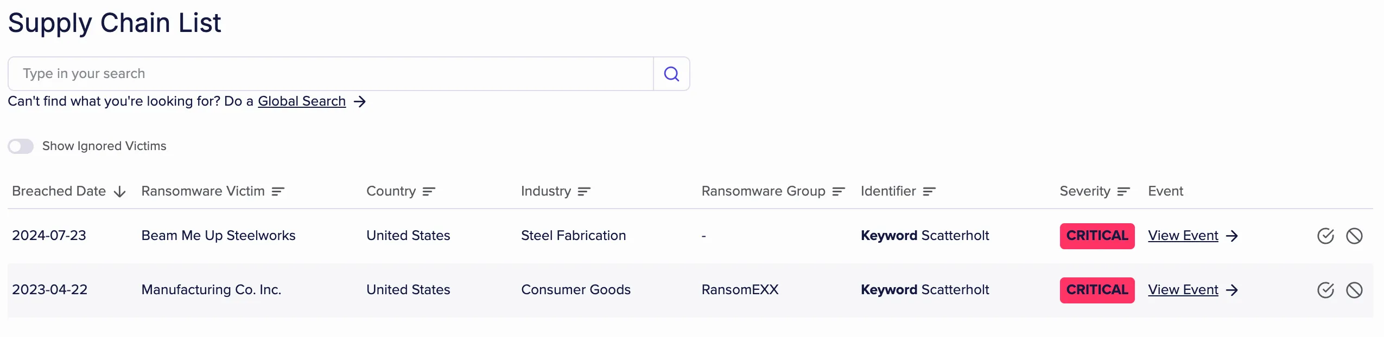Open the Ransomware Victim column filter icon
1384x337 pixels.
[278, 191]
